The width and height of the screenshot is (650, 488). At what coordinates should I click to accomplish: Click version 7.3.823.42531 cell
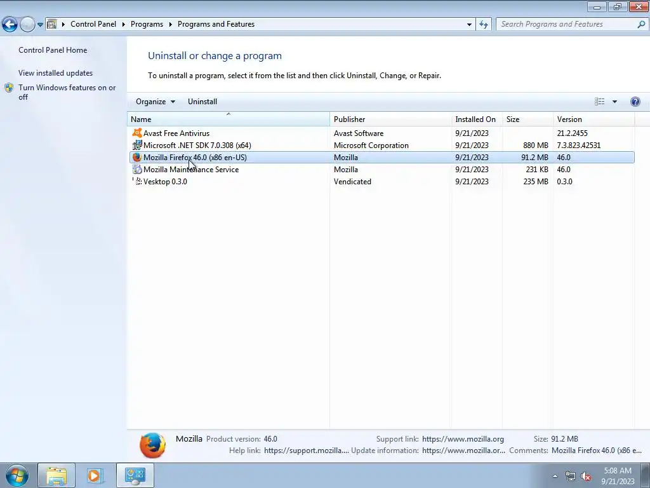point(579,146)
